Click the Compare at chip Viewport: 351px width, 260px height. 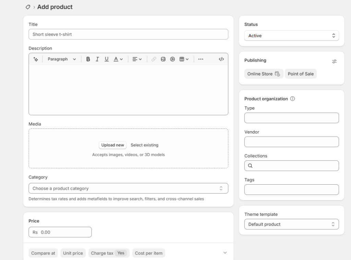pos(43,253)
